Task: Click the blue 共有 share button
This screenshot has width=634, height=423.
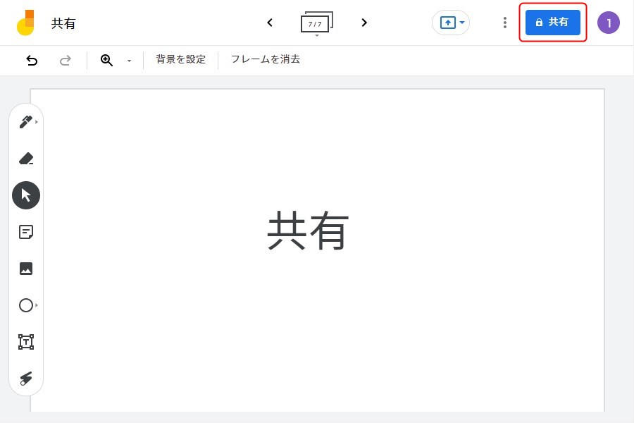Action: tap(553, 23)
